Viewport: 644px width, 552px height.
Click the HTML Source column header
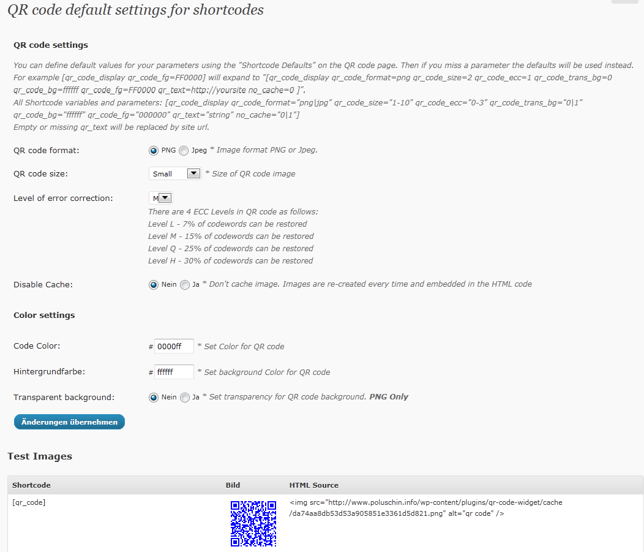(314, 485)
